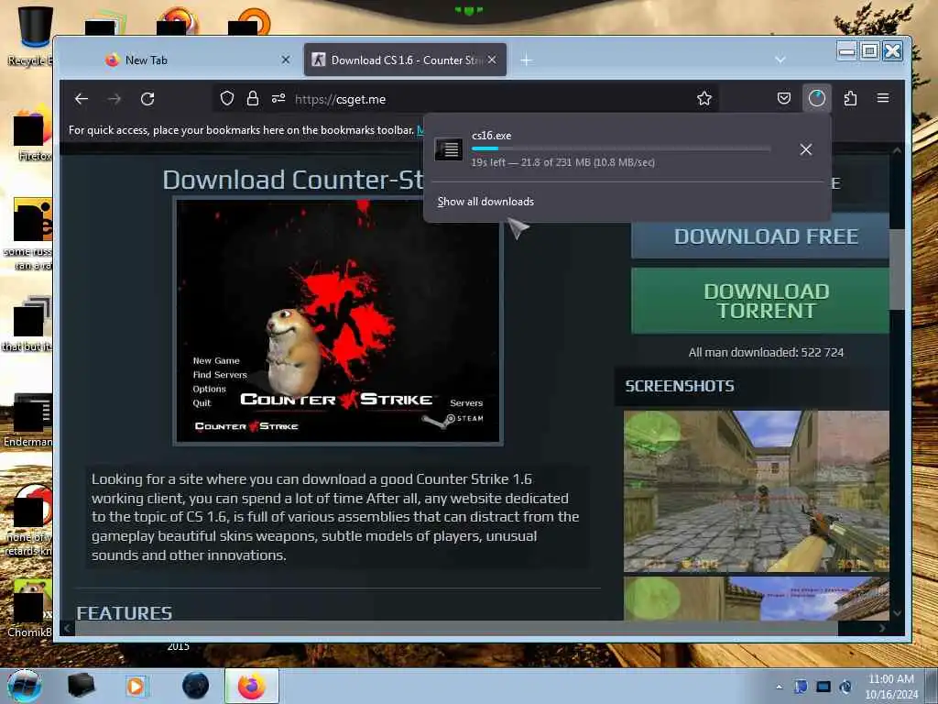Screen dimensions: 938x704
Task: Click the Counter-Strike menu image
Action: tap(338, 322)
